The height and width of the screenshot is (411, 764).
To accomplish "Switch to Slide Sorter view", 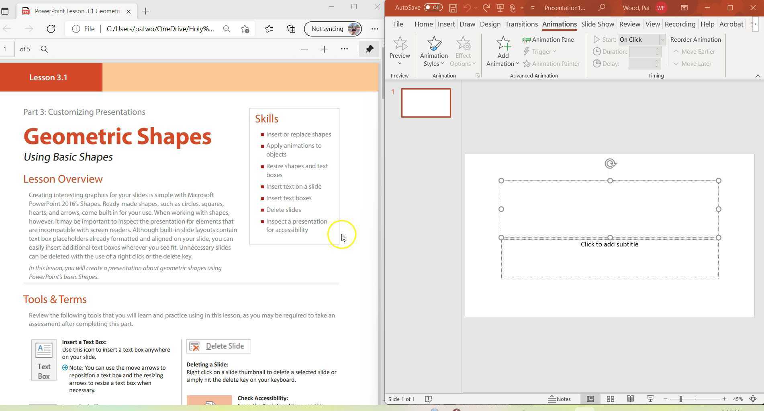I will [x=610, y=399].
